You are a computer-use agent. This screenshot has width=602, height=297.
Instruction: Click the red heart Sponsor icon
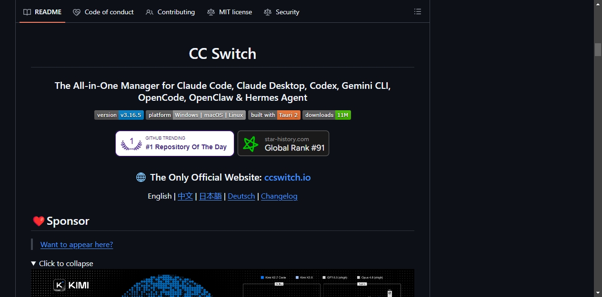39,221
